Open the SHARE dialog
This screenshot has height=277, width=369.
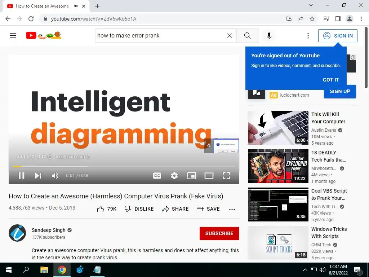[175, 209]
